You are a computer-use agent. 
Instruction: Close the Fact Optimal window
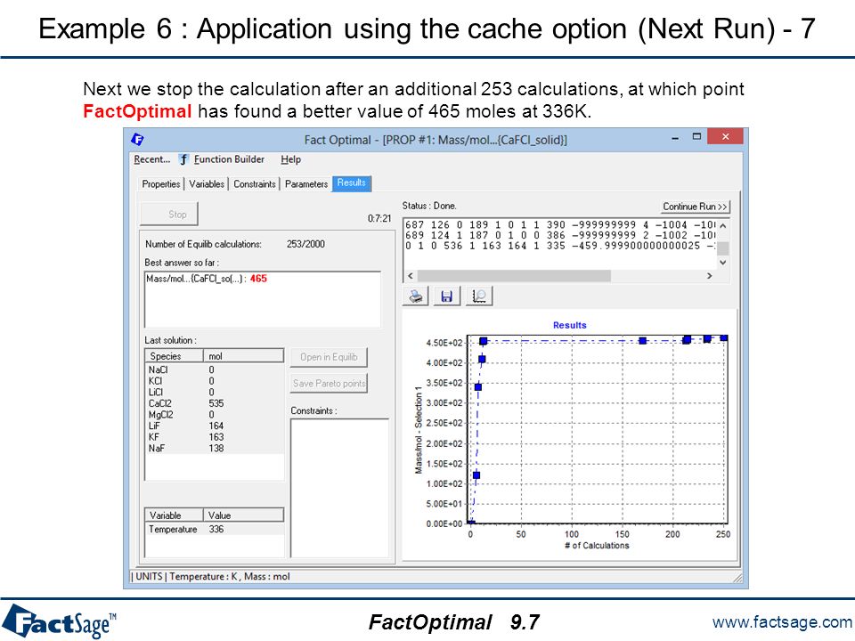725,136
